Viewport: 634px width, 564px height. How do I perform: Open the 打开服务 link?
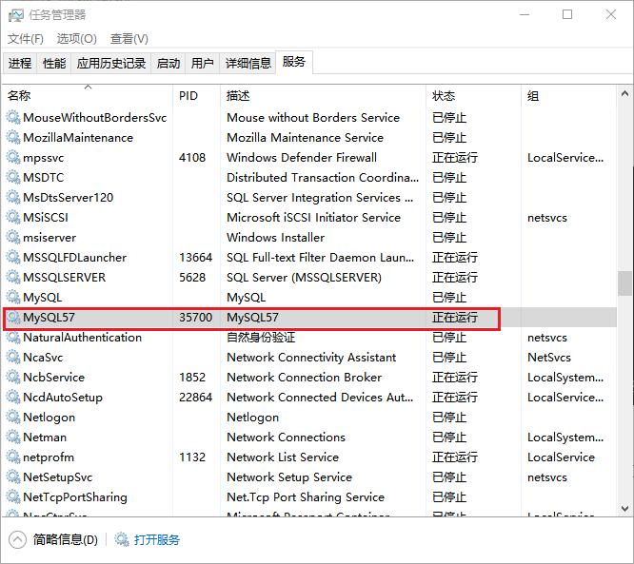click(157, 540)
